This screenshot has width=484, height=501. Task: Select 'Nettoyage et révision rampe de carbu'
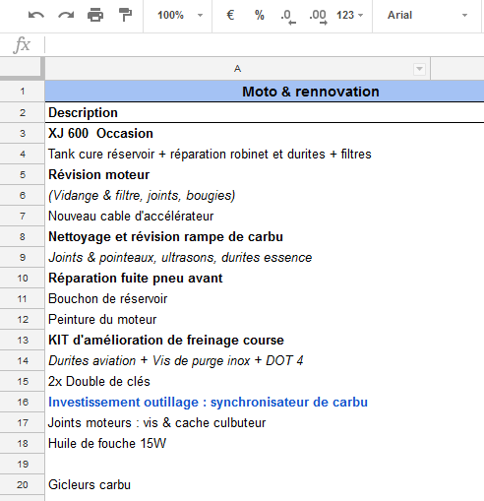237,236
